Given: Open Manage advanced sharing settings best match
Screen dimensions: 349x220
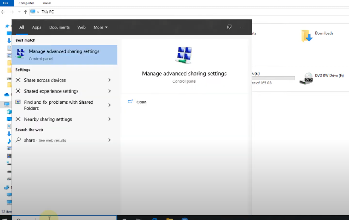Looking at the screenshot, I should coord(64,55).
